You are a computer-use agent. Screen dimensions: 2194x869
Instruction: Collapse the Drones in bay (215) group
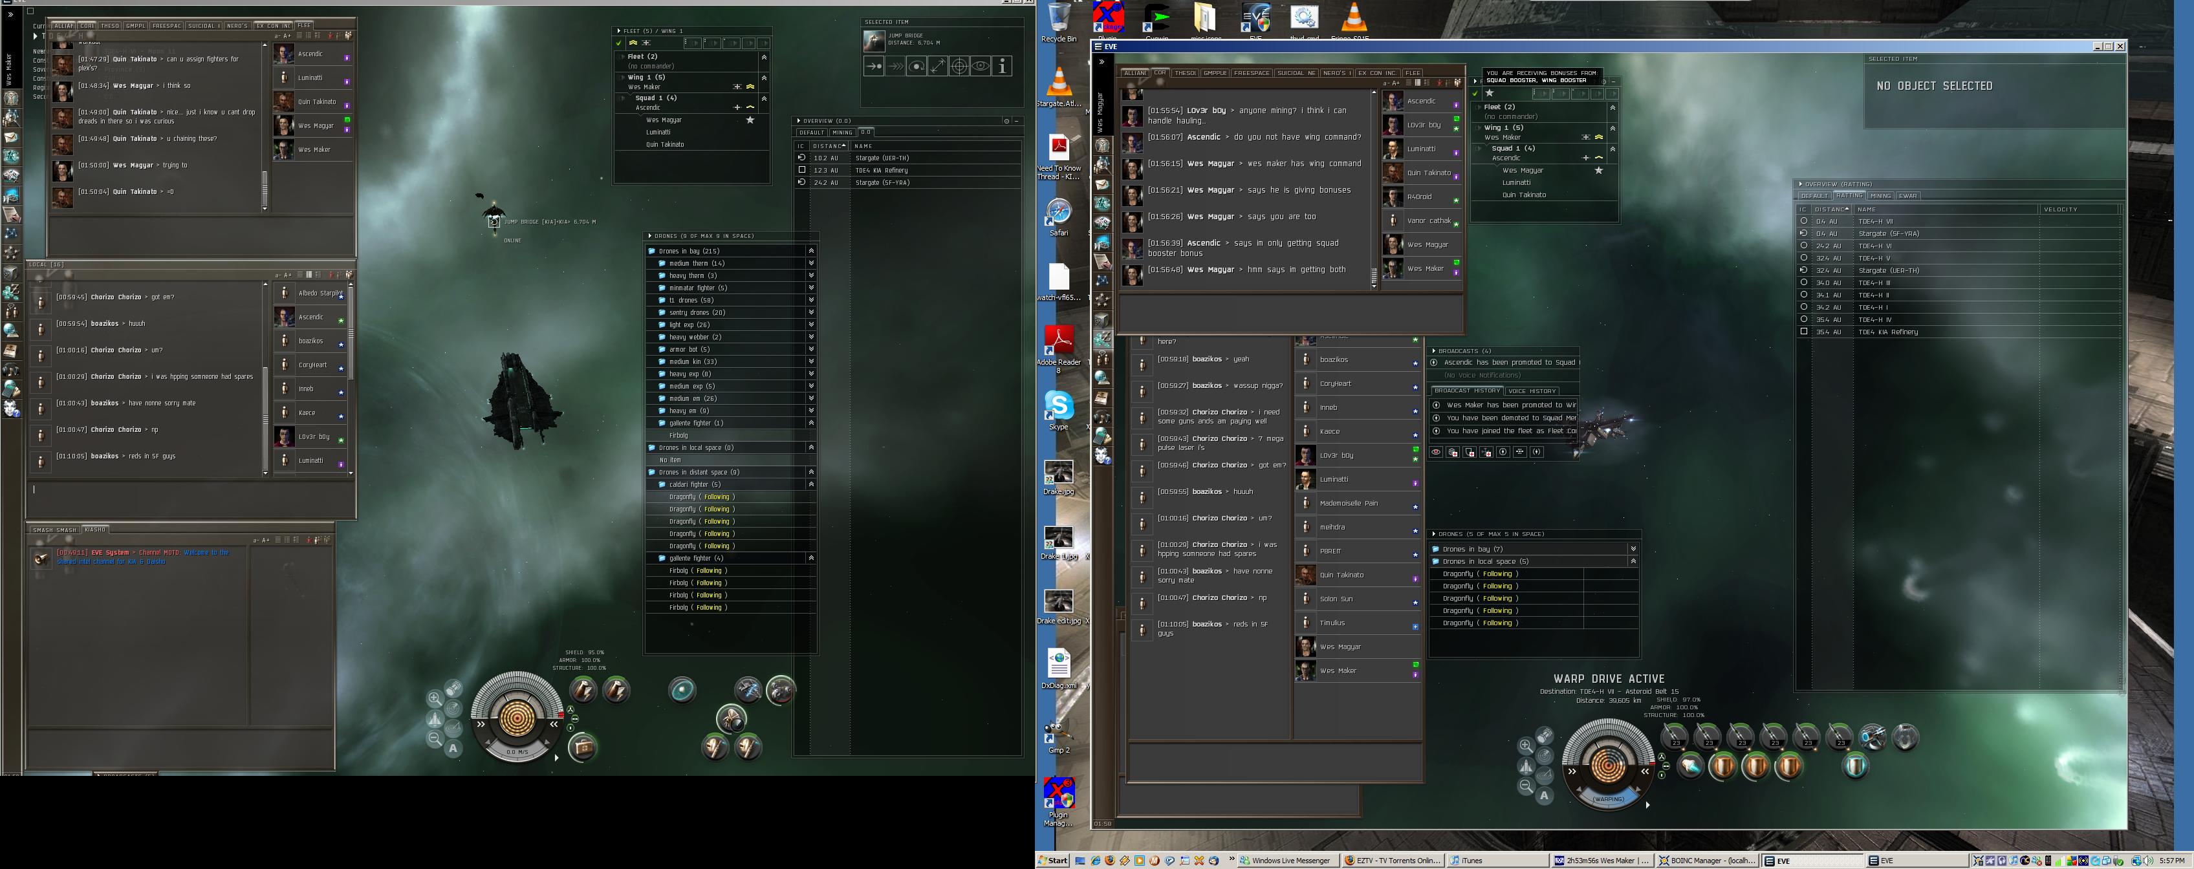coord(811,251)
